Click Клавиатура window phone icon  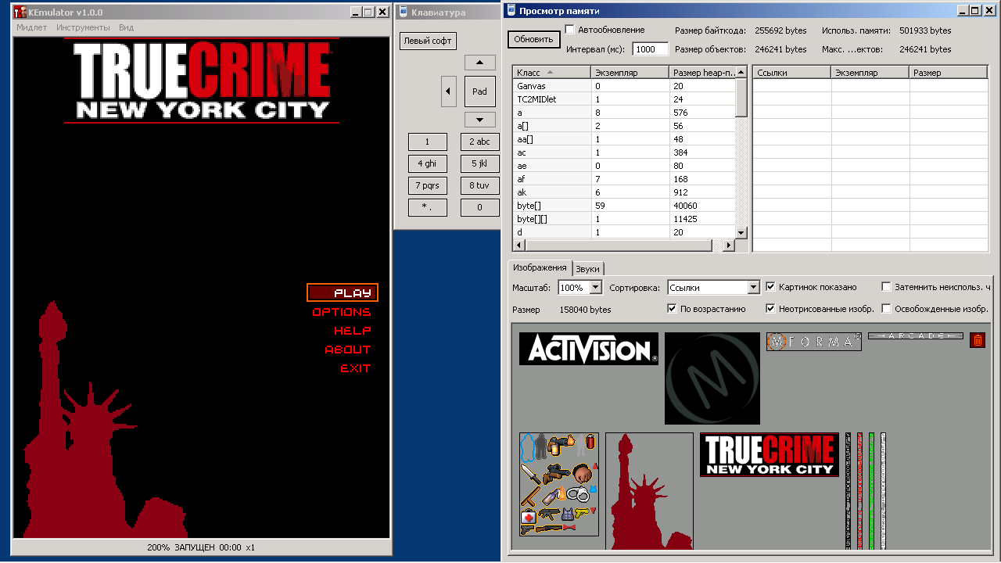click(x=403, y=12)
